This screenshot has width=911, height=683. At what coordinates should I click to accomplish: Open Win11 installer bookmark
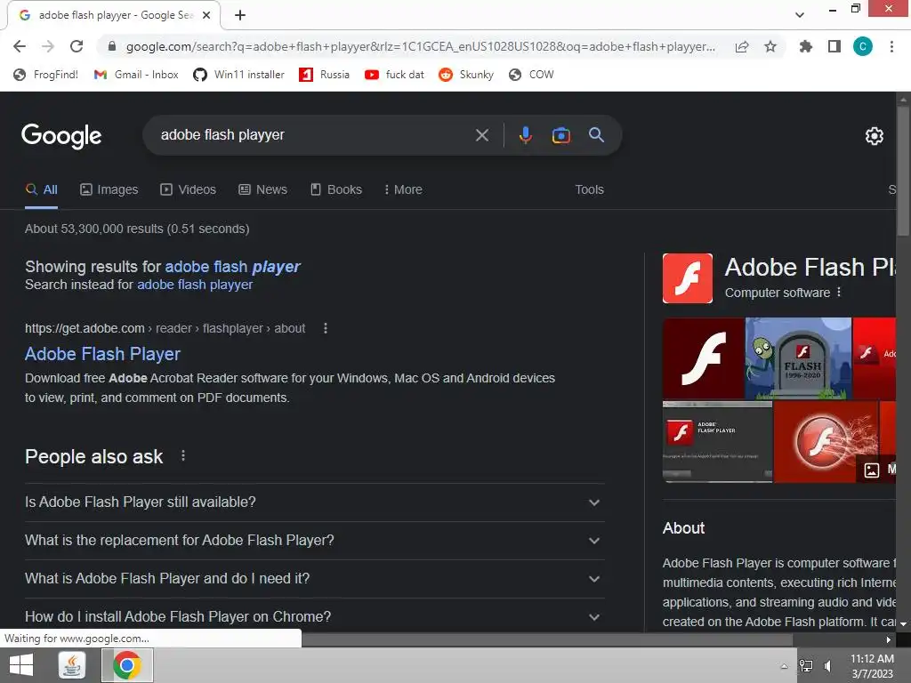pyautogui.click(x=238, y=75)
